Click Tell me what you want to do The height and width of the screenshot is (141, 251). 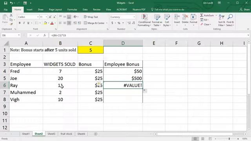tap(167, 9)
